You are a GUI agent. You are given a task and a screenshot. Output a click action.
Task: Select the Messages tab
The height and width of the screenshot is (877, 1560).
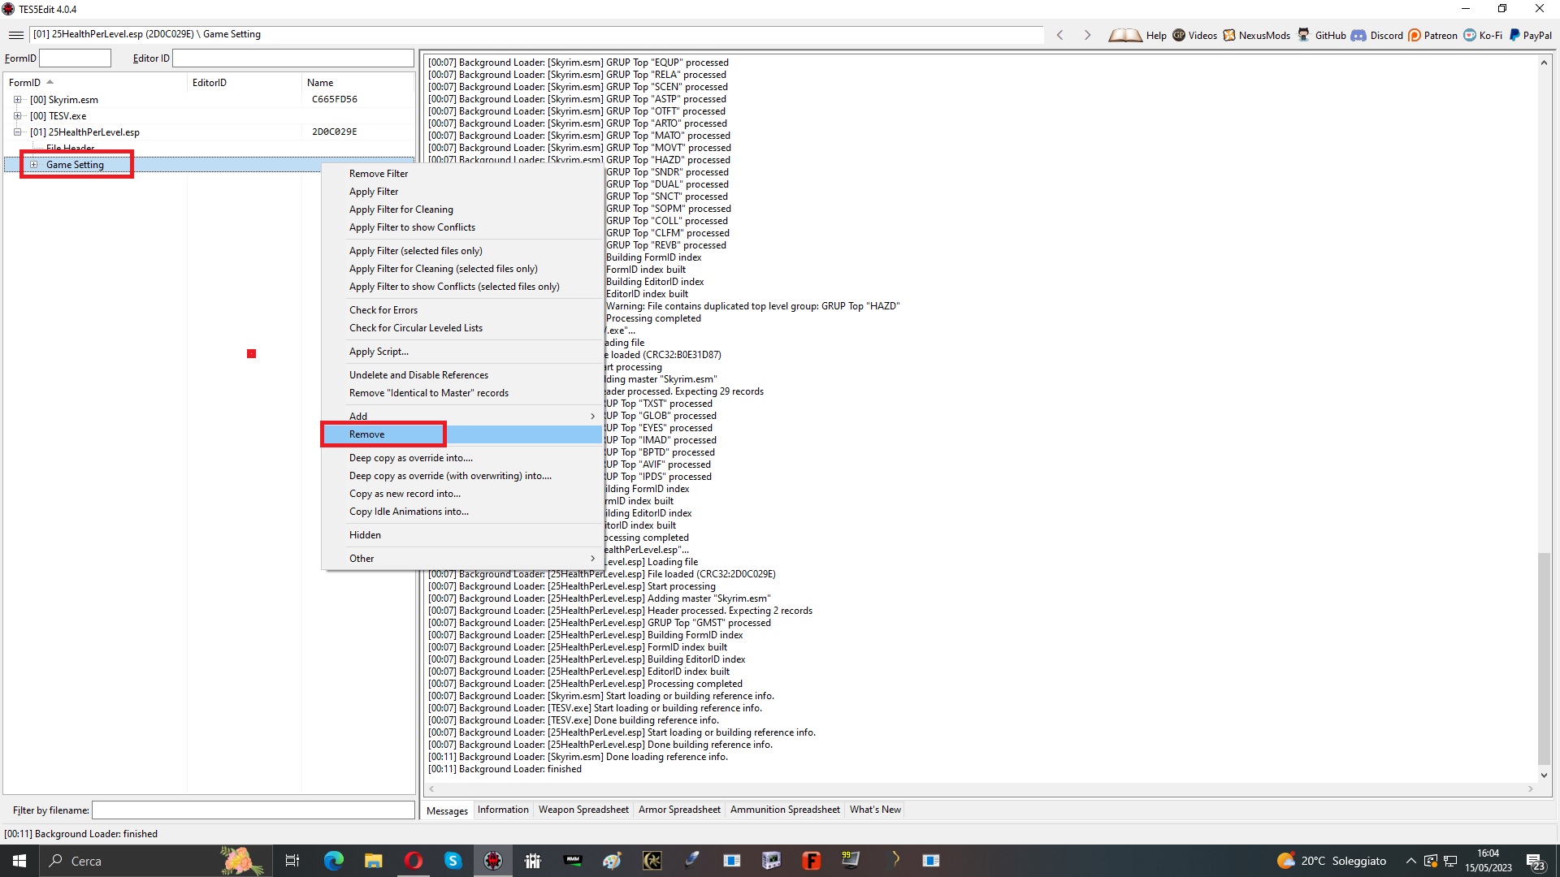[x=447, y=811]
